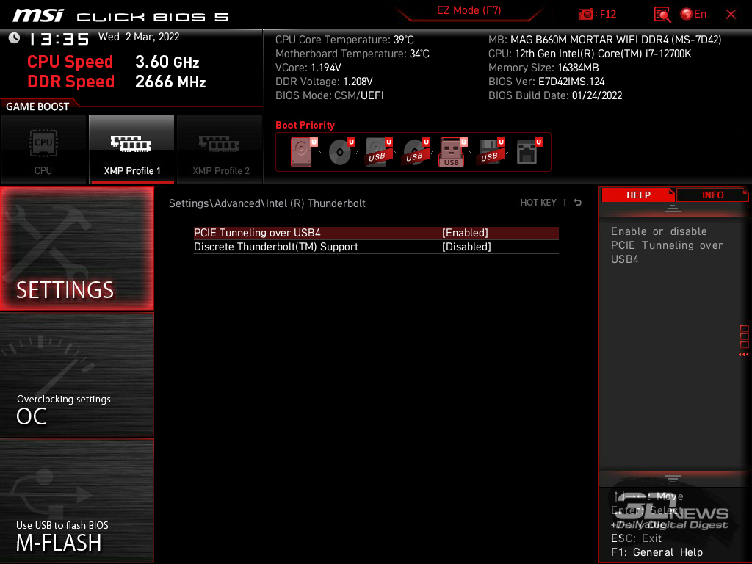Screen dimensions: 752x564
Task: Click the handle at the bottom of the help text
Action: 673,478
